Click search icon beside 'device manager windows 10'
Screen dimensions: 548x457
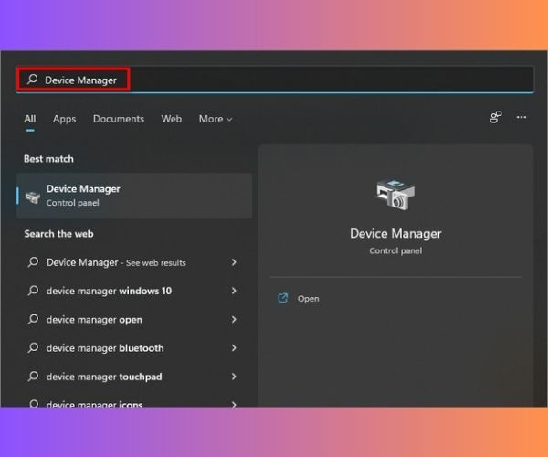[x=33, y=291]
